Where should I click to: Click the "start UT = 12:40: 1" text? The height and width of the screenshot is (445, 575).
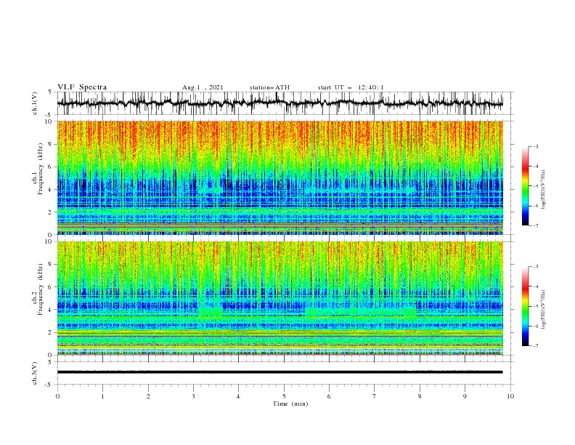351,87
